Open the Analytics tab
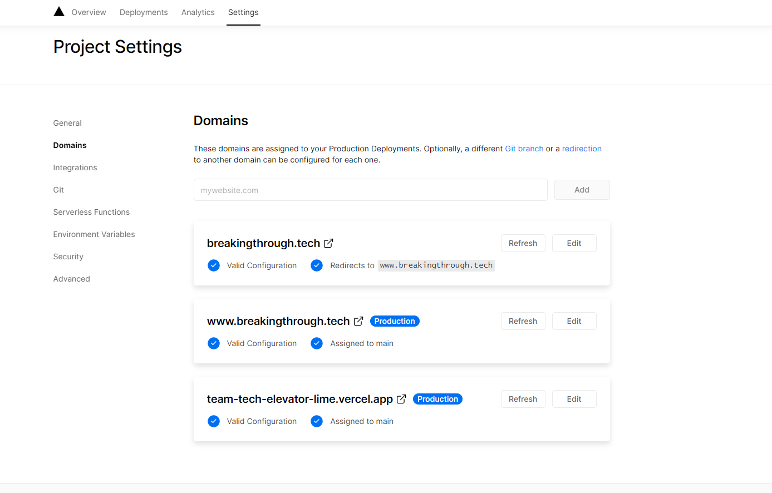This screenshot has width=772, height=493. [x=198, y=12]
